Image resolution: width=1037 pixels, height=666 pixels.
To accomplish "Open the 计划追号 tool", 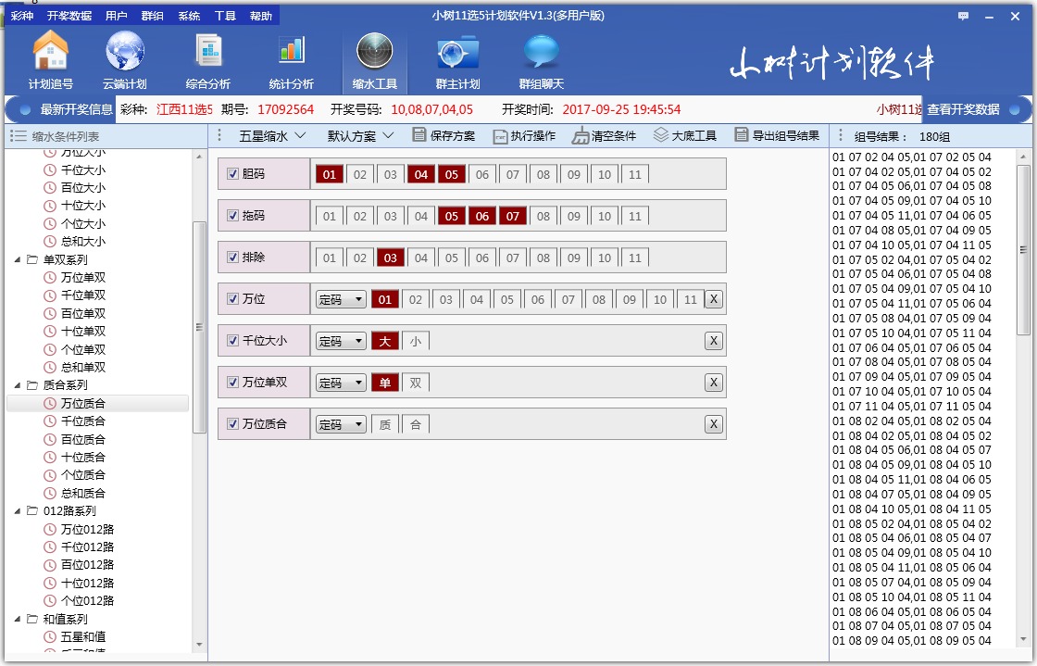I will (x=51, y=60).
